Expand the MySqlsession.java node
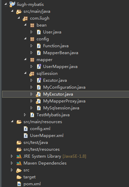 tap(31, 108)
